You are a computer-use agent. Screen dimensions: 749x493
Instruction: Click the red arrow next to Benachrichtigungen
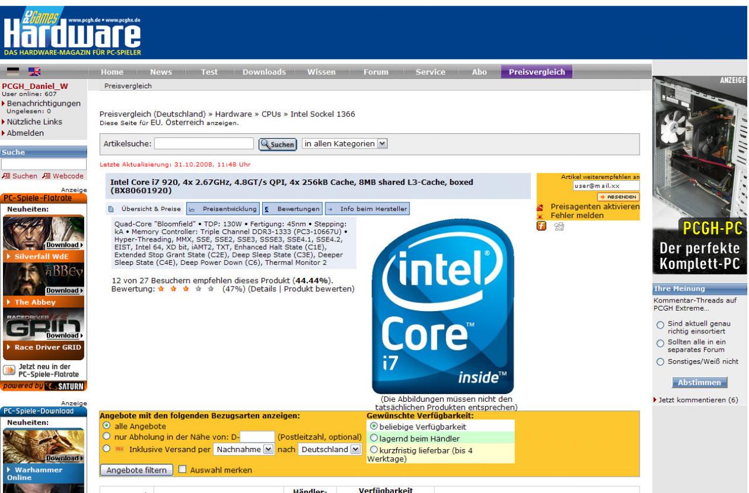[4, 103]
